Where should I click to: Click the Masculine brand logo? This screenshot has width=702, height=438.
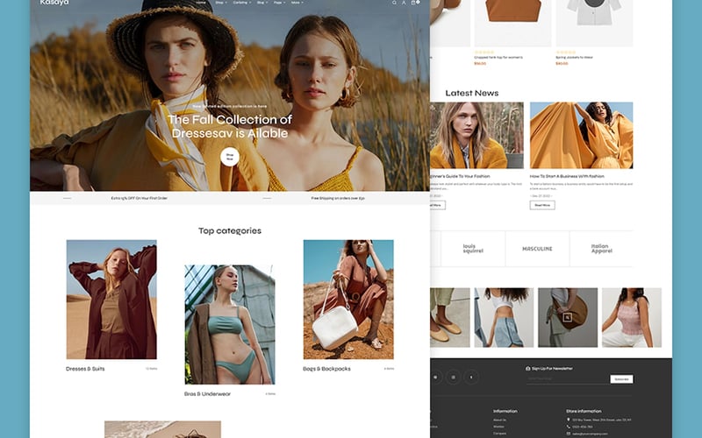point(537,249)
